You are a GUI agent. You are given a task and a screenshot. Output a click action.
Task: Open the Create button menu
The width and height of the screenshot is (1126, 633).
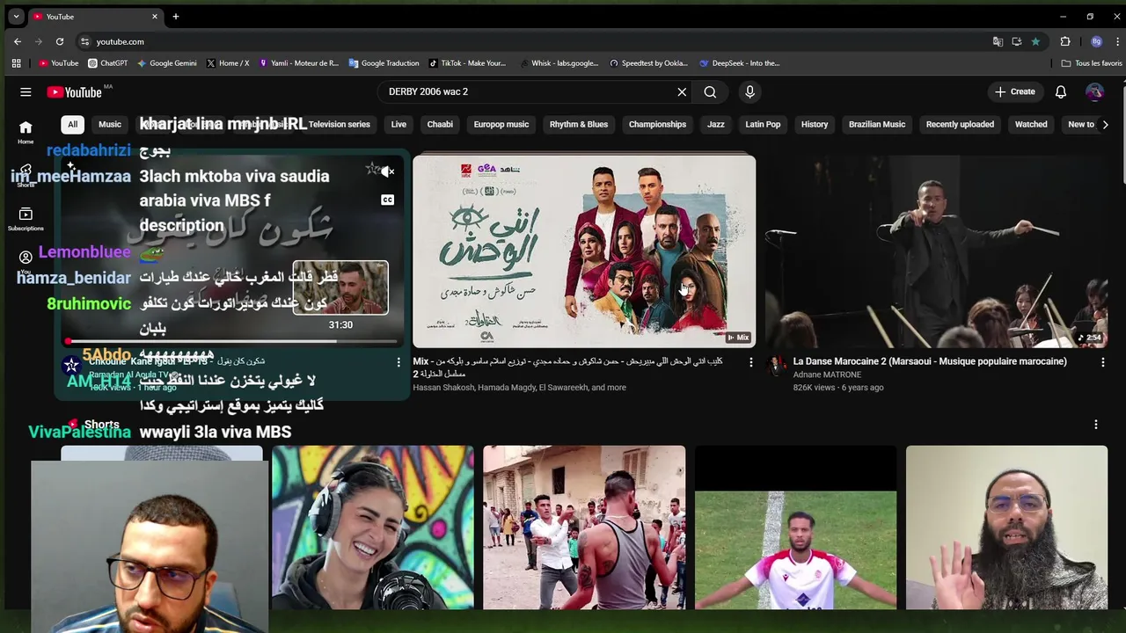(x=1015, y=91)
